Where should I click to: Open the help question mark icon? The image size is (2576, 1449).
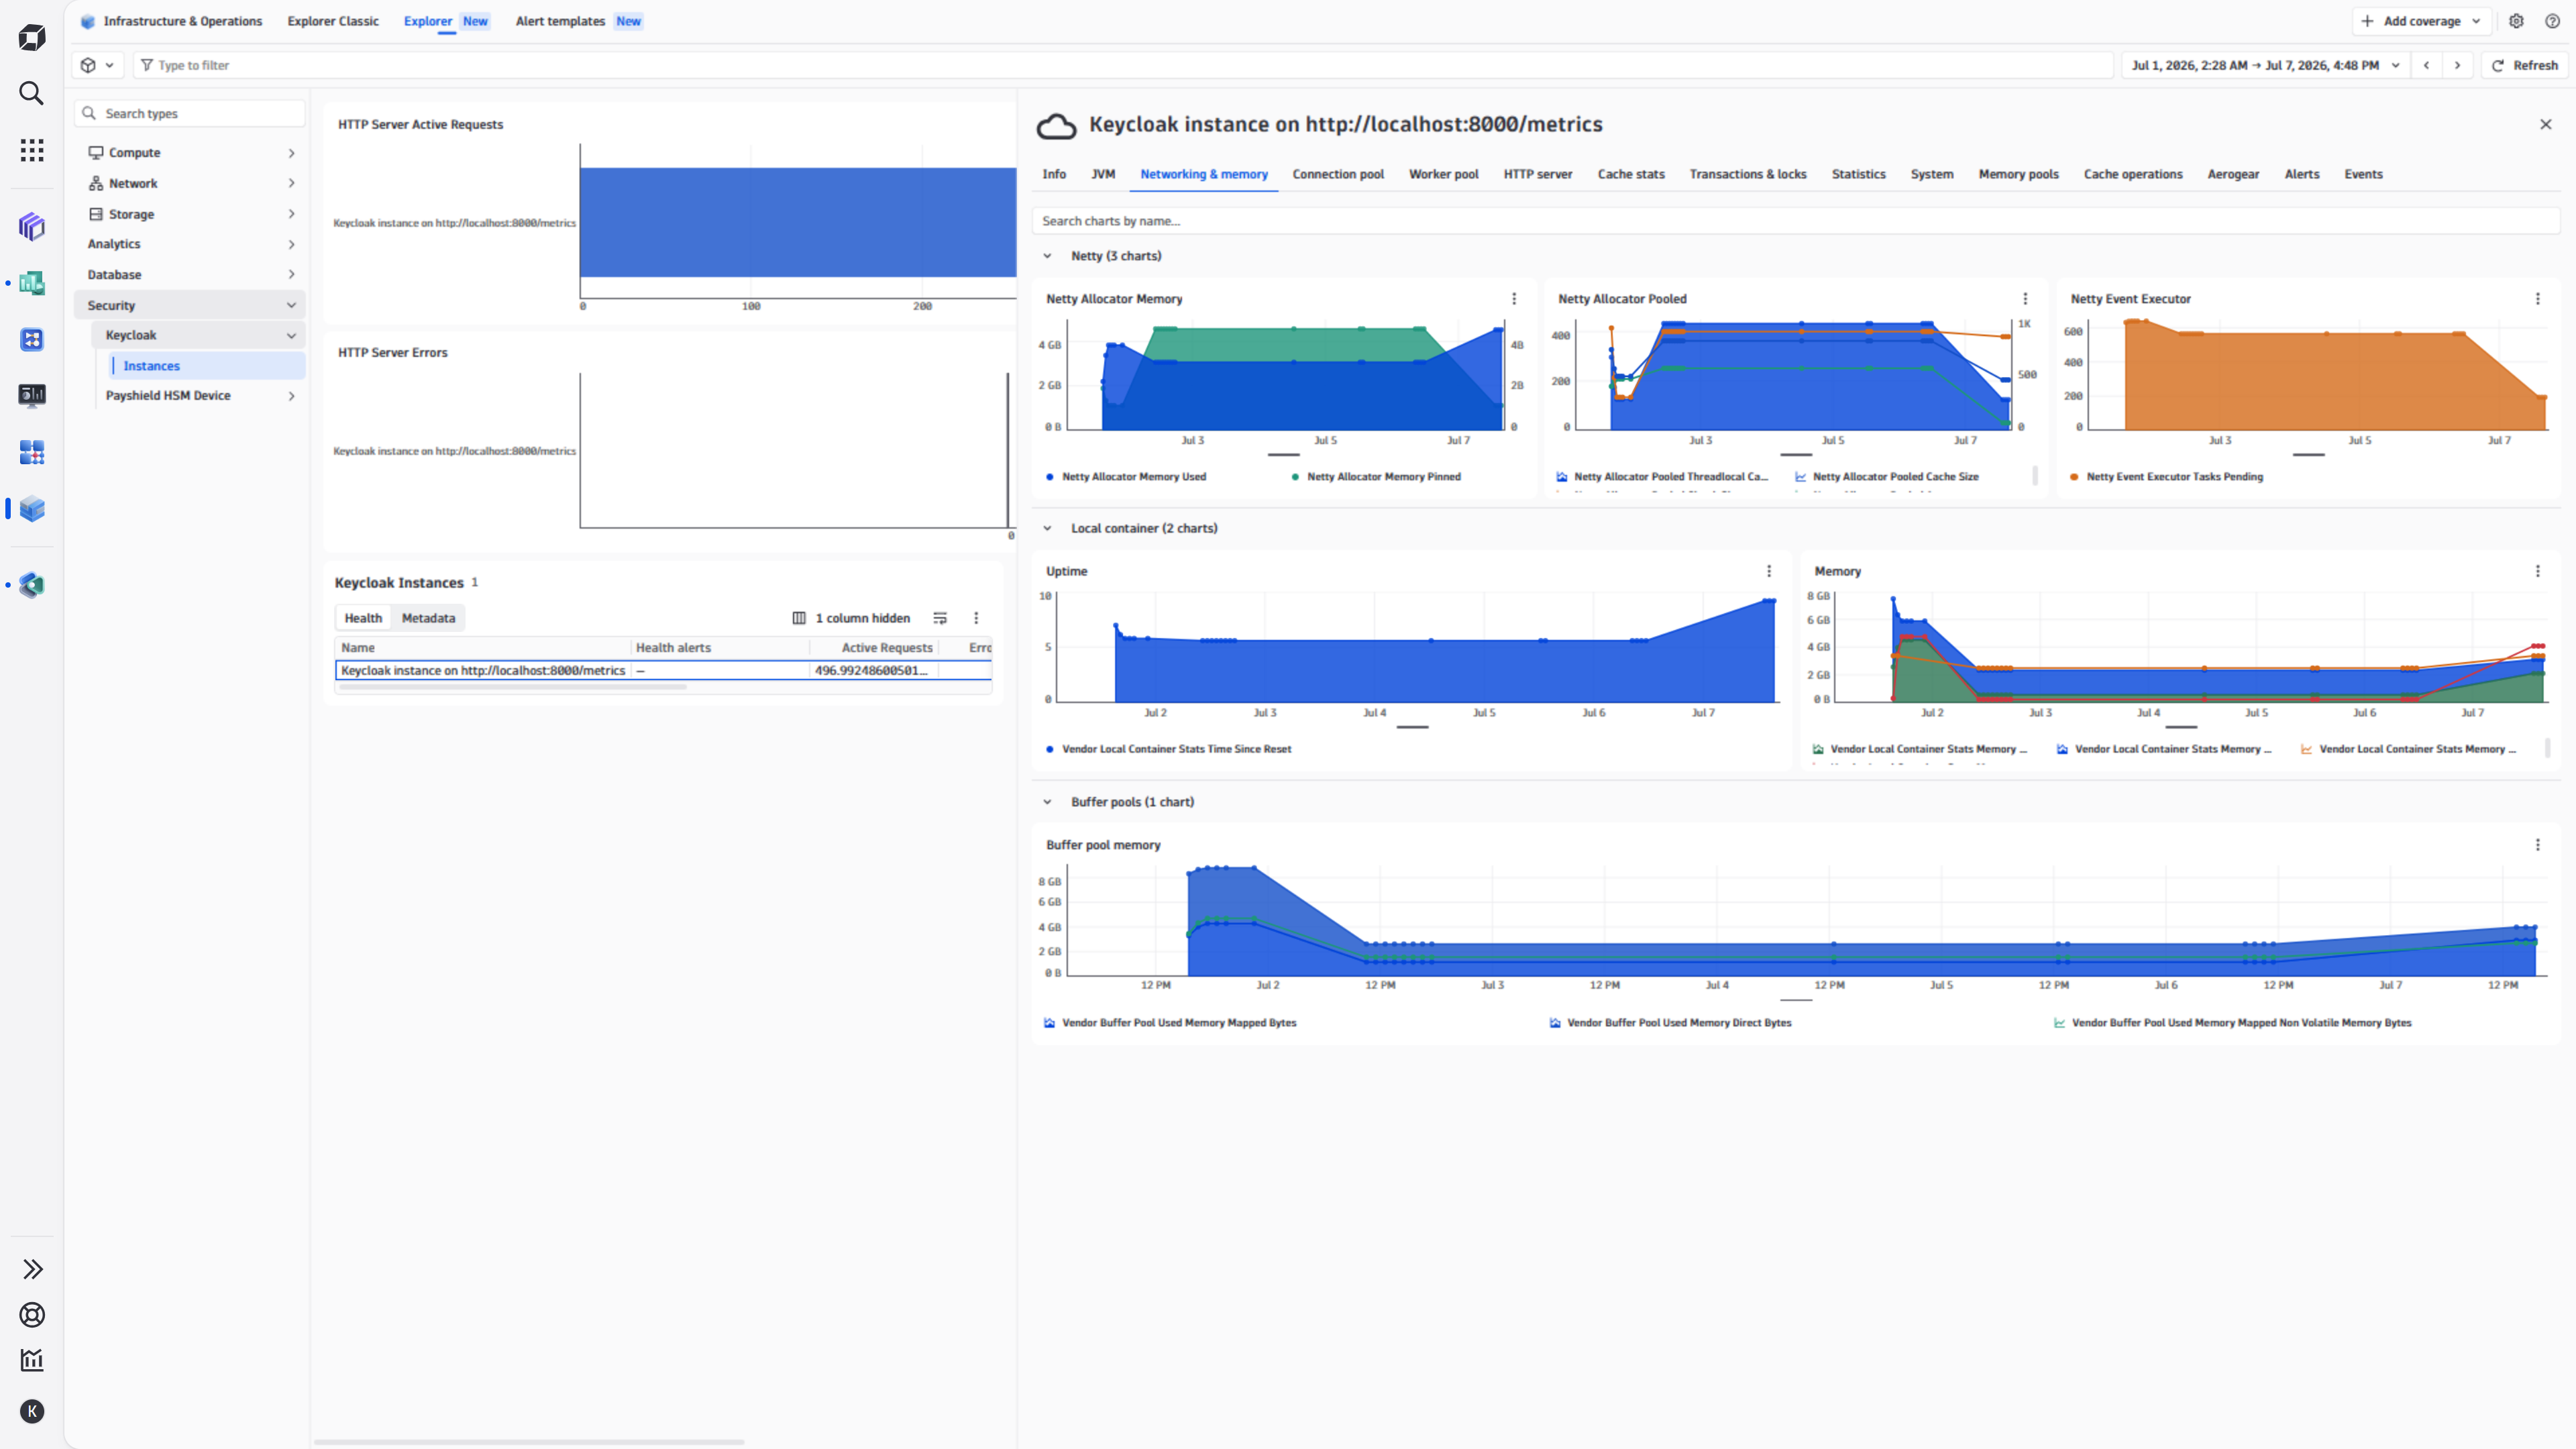tap(2552, 21)
